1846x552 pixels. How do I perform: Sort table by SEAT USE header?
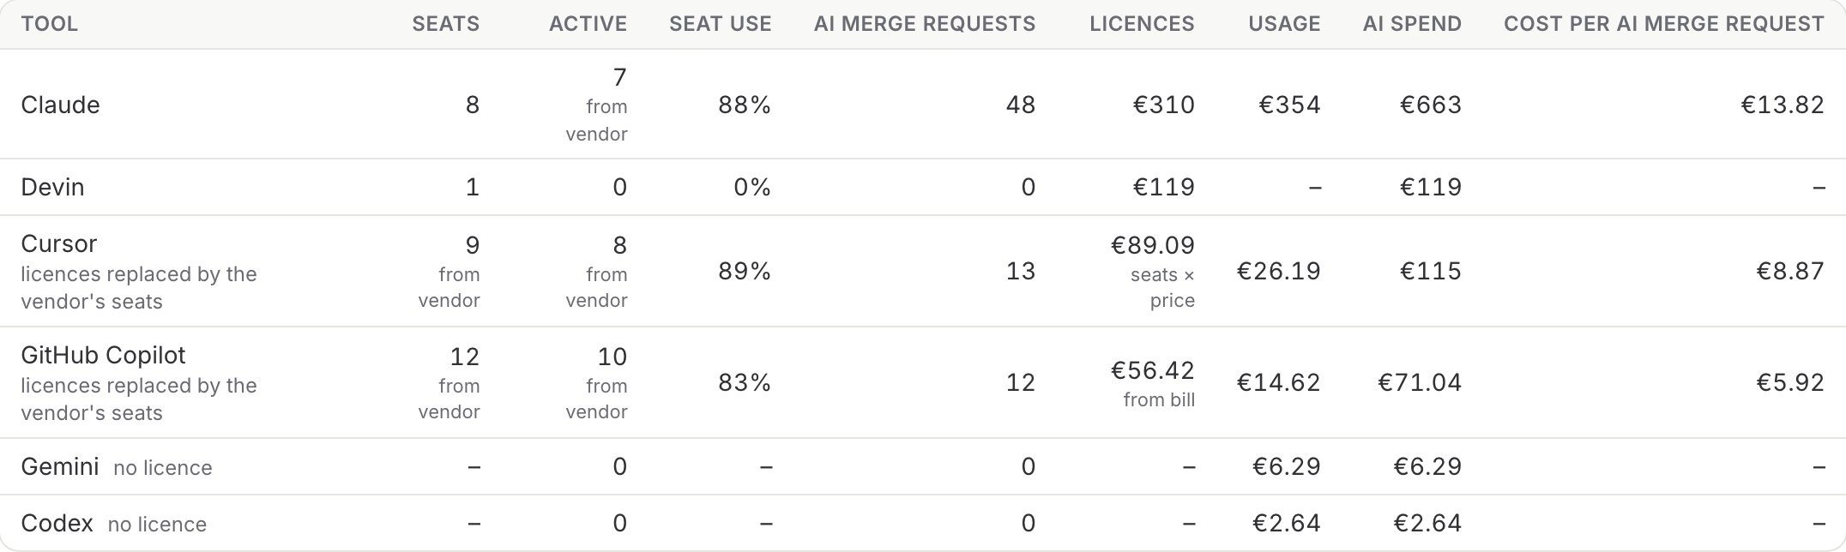[x=720, y=24]
